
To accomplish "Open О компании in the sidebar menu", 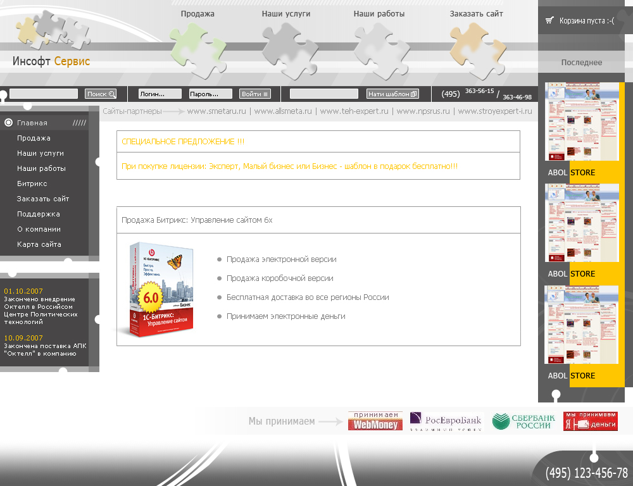I will click(x=39, y=229).
